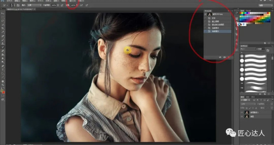274x145 pixels.
Task: Select the Horizontal Type tool
Action: point(3,70)
